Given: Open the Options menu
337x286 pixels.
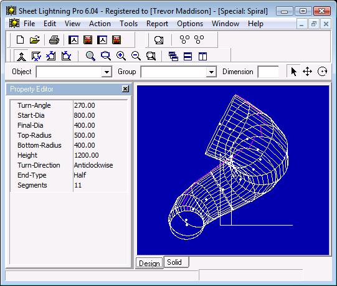Looking at the screenshot, I should pyautogui.click(x=190, y=24).
